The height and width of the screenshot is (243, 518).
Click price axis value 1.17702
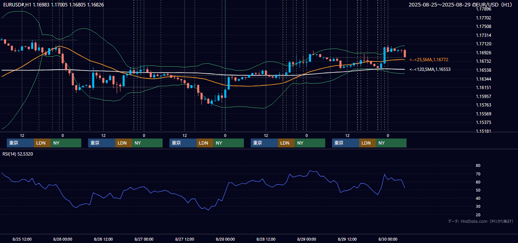tap(483, 18)
